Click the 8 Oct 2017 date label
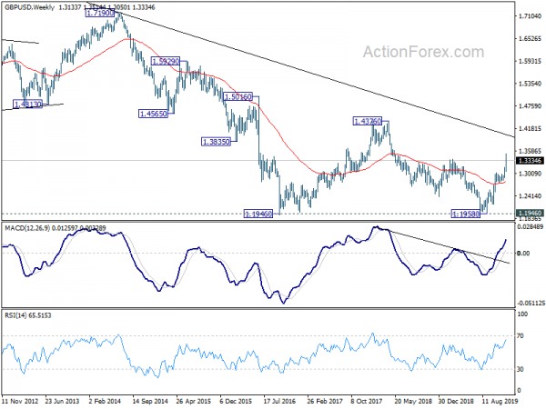The image size is (546, 409). [x=367, y=401]
